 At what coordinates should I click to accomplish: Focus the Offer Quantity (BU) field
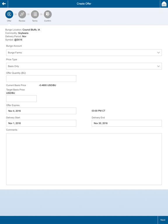coord(41,78)
